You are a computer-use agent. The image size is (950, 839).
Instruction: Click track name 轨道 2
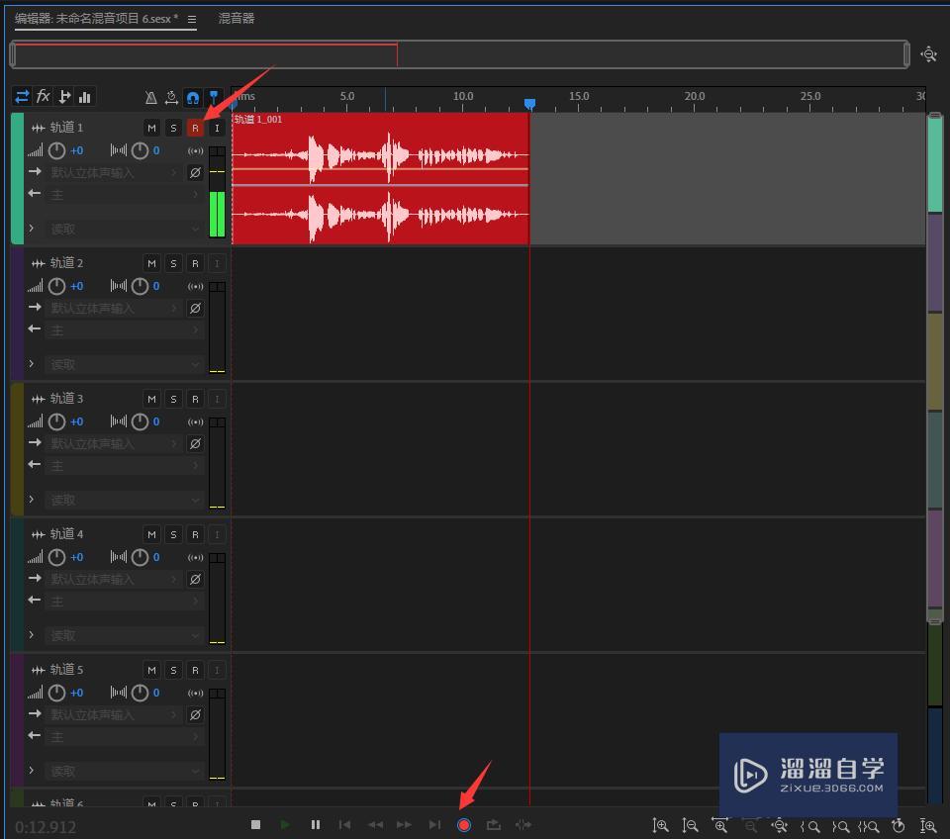[66, 263]
